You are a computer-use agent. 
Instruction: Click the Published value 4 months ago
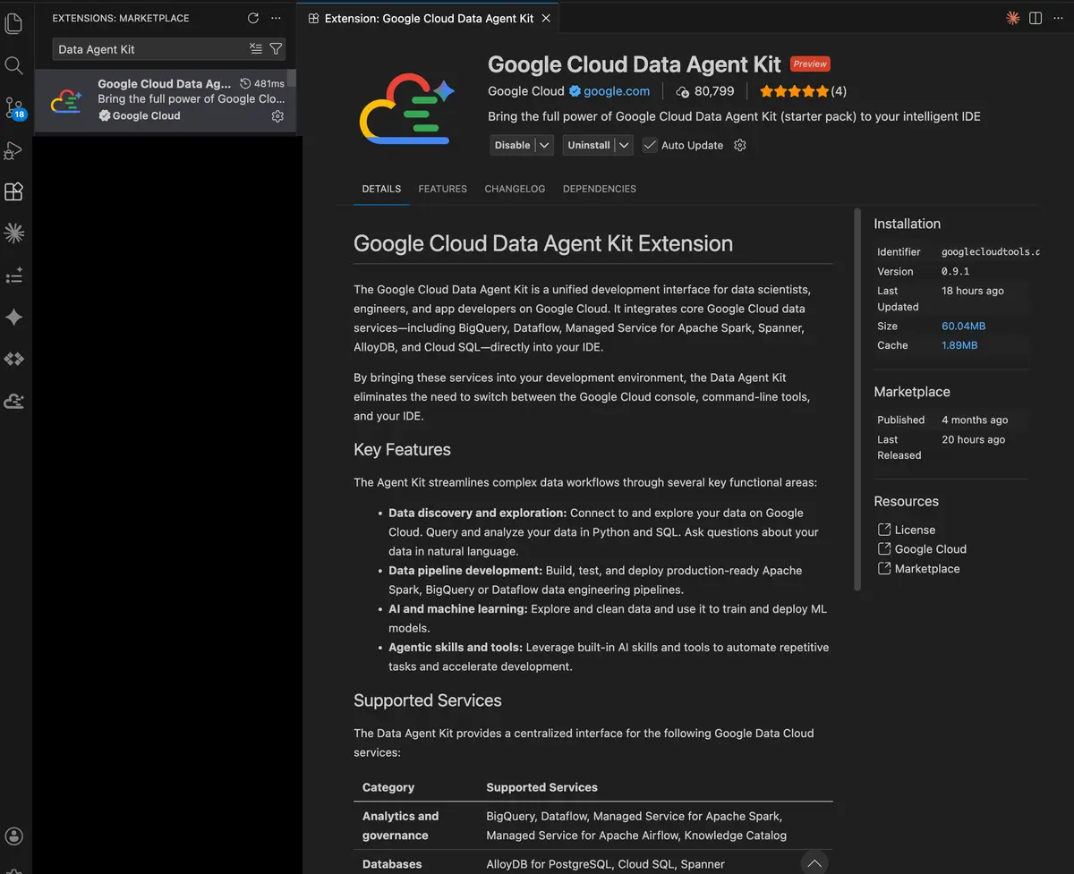click(x=975, y=420)
